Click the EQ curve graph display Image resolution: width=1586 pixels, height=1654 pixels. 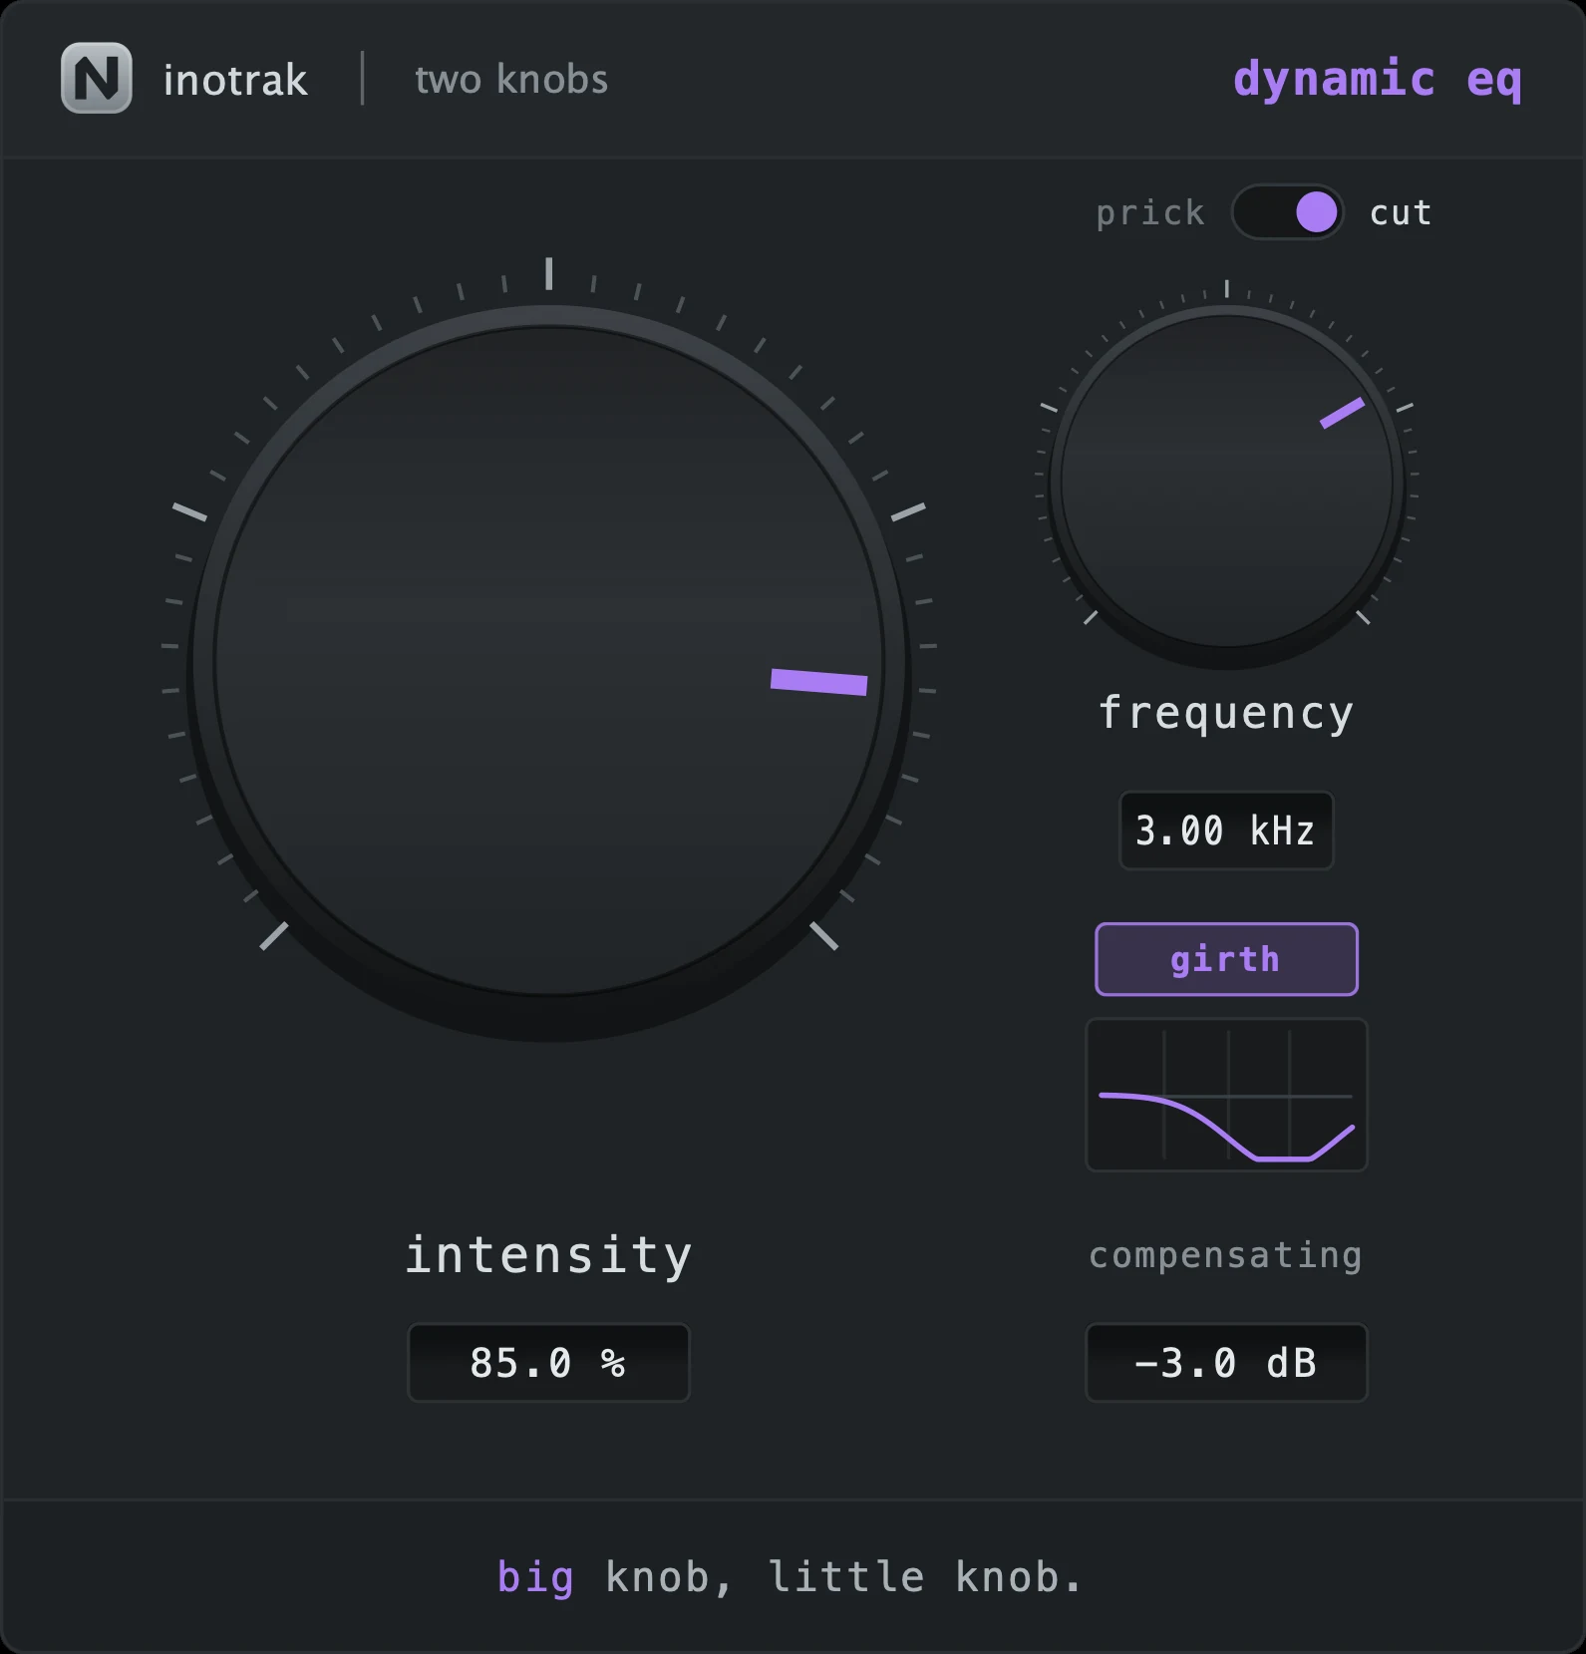(1226, 1095)
